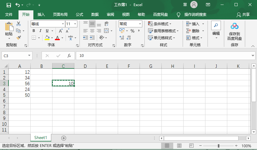Switch to the 插入 ribbon tab
257x150 pixels.
click(x=41, y=14)
